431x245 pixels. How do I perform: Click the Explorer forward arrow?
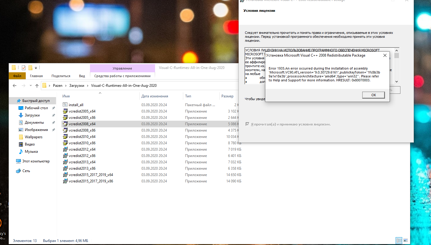[23, 86]
